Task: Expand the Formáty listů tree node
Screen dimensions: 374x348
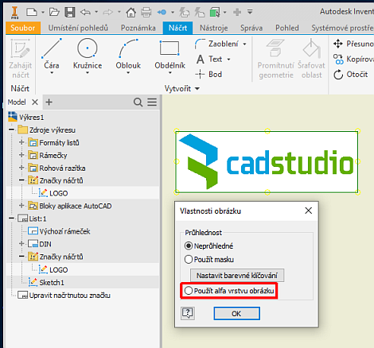Action: pos(21,142)
